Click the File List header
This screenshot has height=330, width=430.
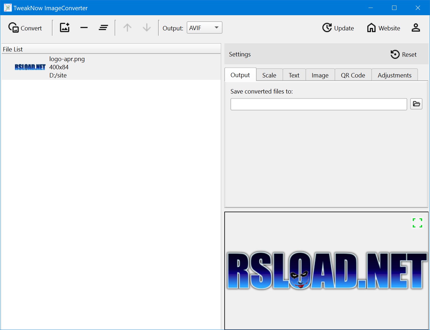click(111, 49)
